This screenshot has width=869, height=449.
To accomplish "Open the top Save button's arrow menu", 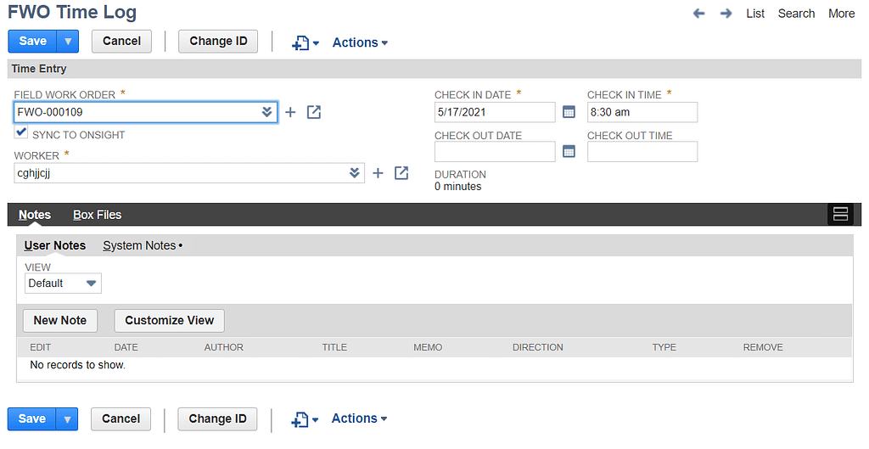I will click(x=68, y=42).
